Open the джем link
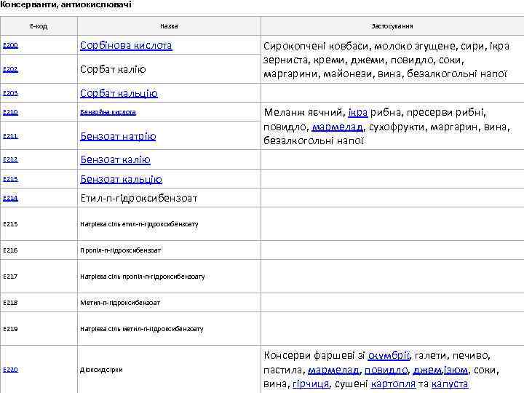 coord(427,370)
